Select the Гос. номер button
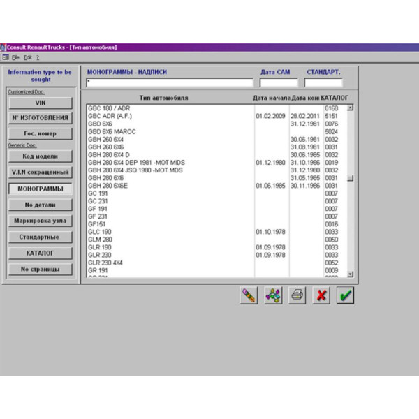The height and width of the screenshot is (419, 419). [x=40, y=133]
